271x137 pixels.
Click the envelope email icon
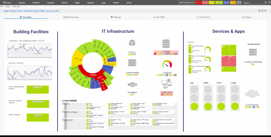262,11
